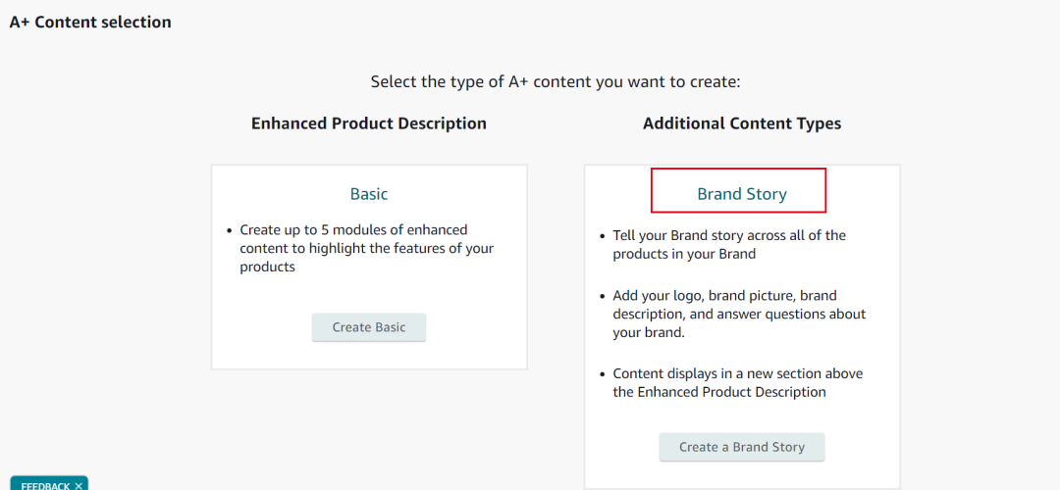Click the 'Tell your Brand story' bullet text
The width and height of the screenshot is (1060, 490).
pyautogui.click(x=728, y=244)
